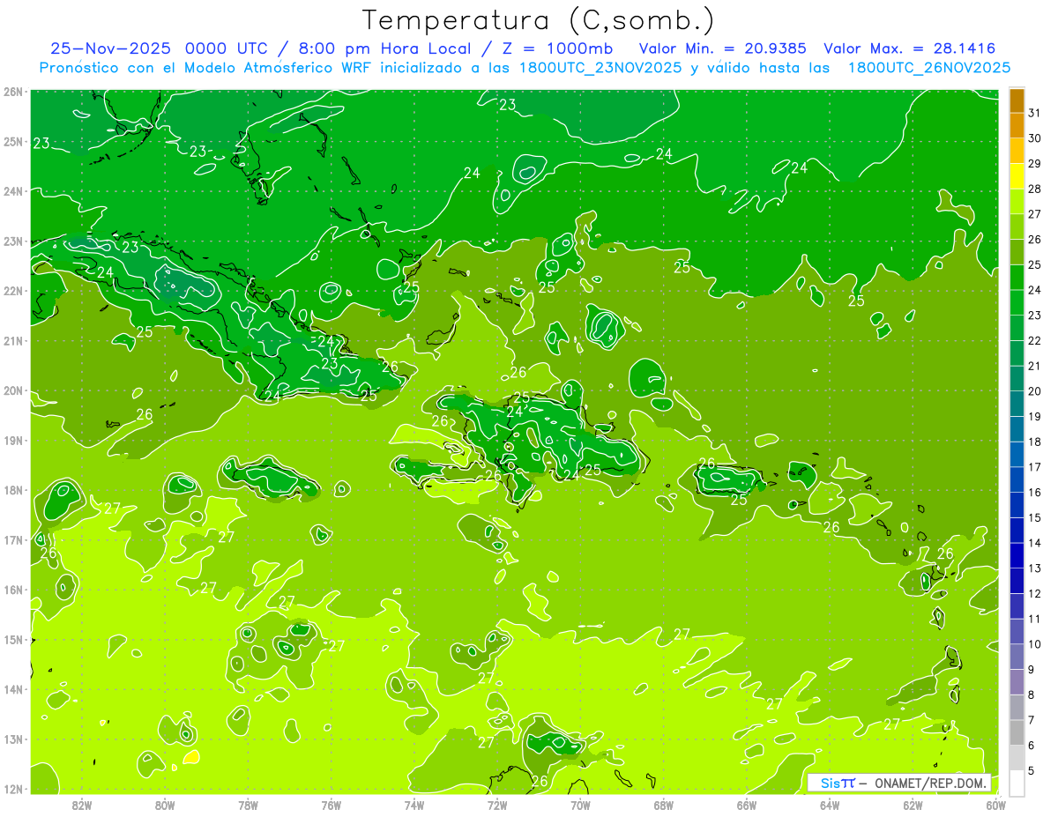Select "Valor Max. = 28.1416" text

(909, 48)
